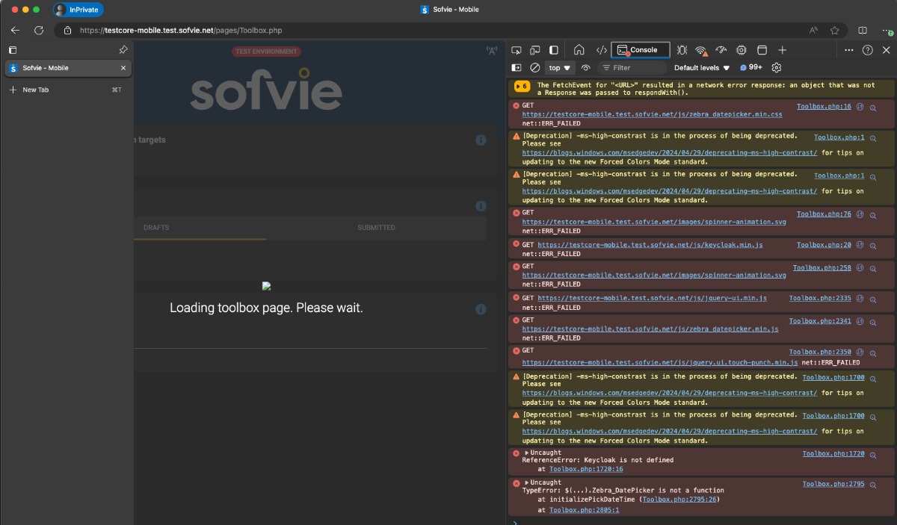Select the Sofvie - Mobile vertical tab
This screenshot has height=525, width=897.
[68, 68]
